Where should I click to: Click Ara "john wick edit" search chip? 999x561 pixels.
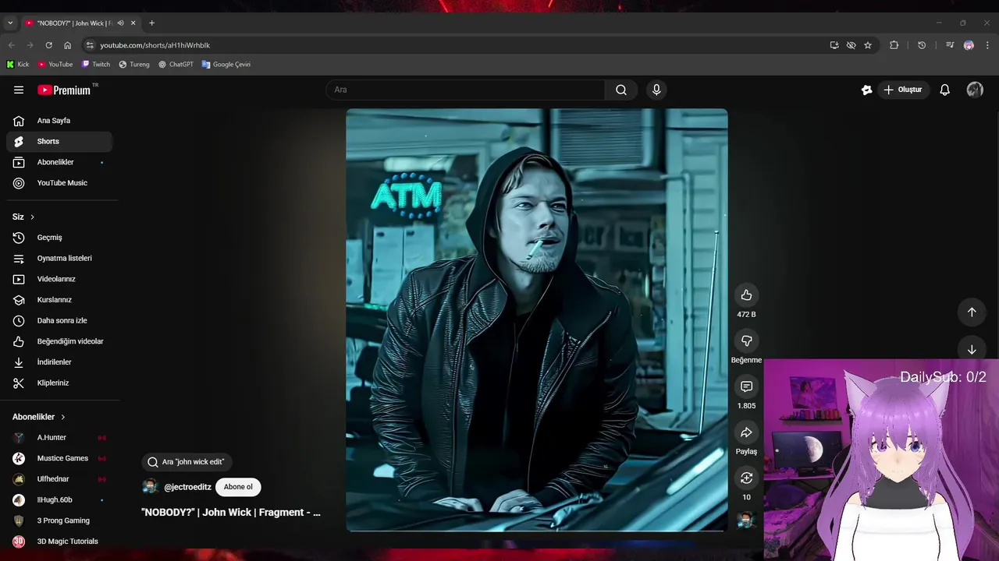click(187, 462)
